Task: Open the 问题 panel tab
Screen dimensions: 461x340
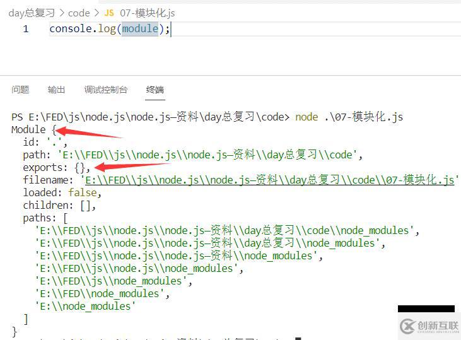Action: pyautogui.click(x=20, y=90)
